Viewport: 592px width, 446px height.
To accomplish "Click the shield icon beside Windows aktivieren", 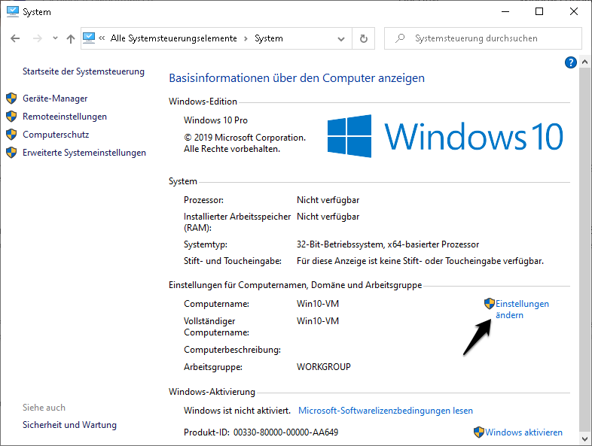I will pos(479,432).
